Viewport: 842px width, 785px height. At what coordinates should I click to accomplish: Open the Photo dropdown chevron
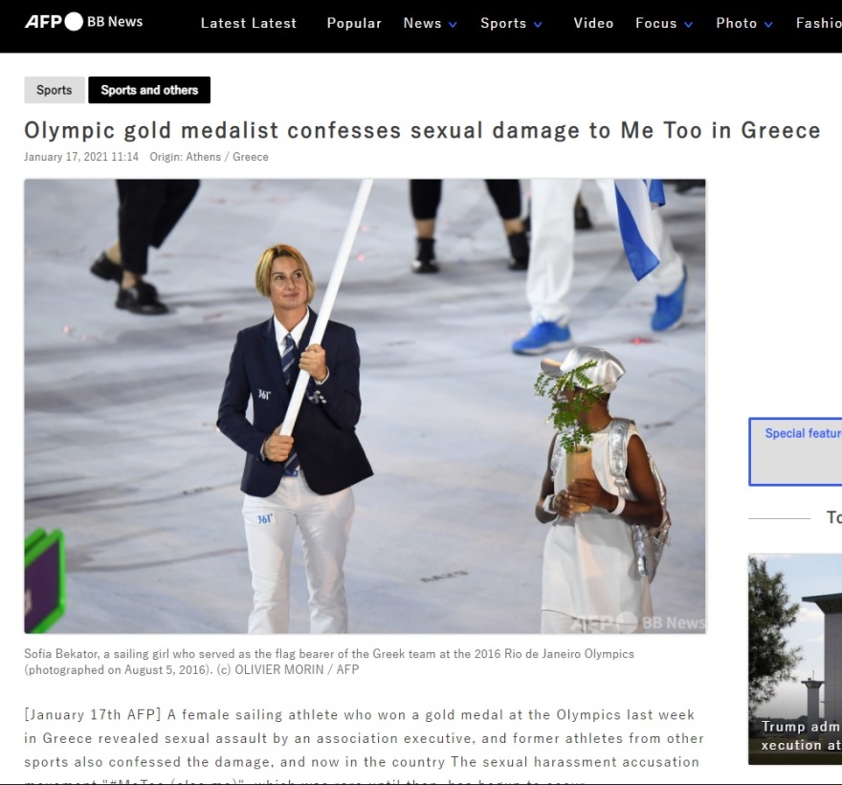[x=768, y=24]
